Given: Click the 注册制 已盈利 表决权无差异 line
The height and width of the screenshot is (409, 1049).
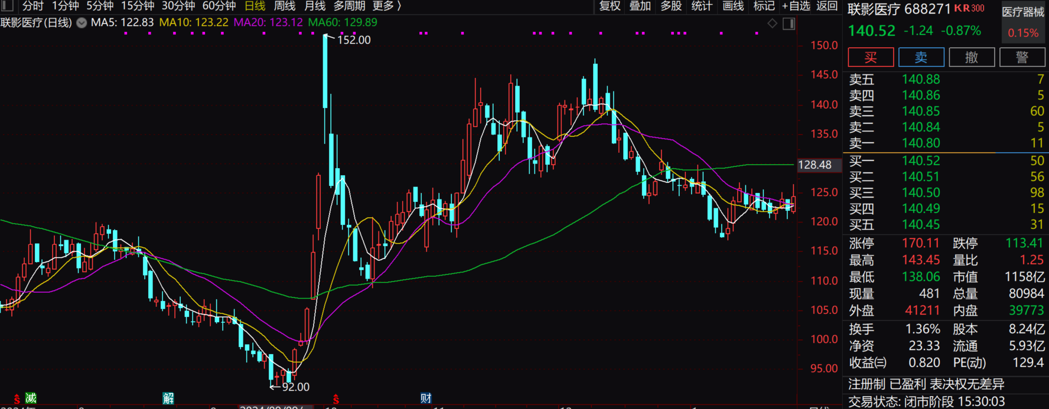Looking at the screenshot, I should point(926,384).
